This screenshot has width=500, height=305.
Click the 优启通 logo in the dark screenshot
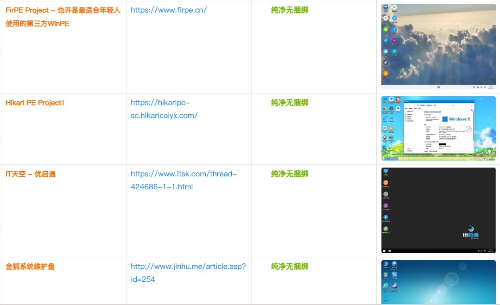click(471, 231)
